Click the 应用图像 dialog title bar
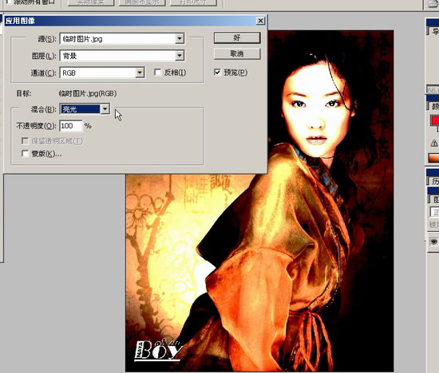This screenshot has height=373, width=439. pos(135,21)
